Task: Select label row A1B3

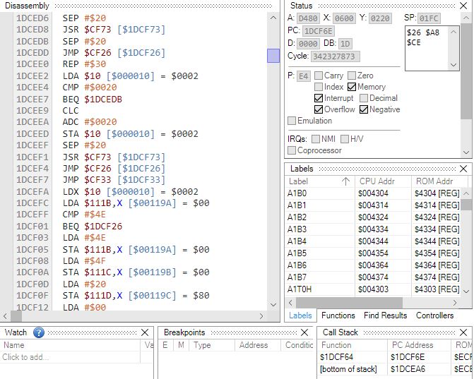Action: [373, 229]
